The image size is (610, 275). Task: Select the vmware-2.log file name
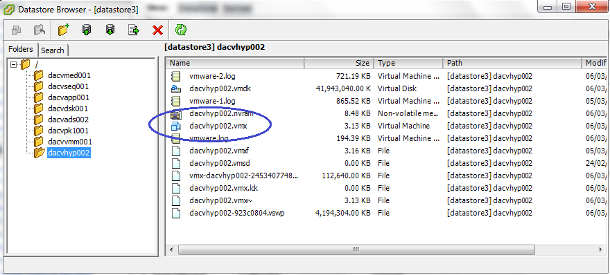212,76
